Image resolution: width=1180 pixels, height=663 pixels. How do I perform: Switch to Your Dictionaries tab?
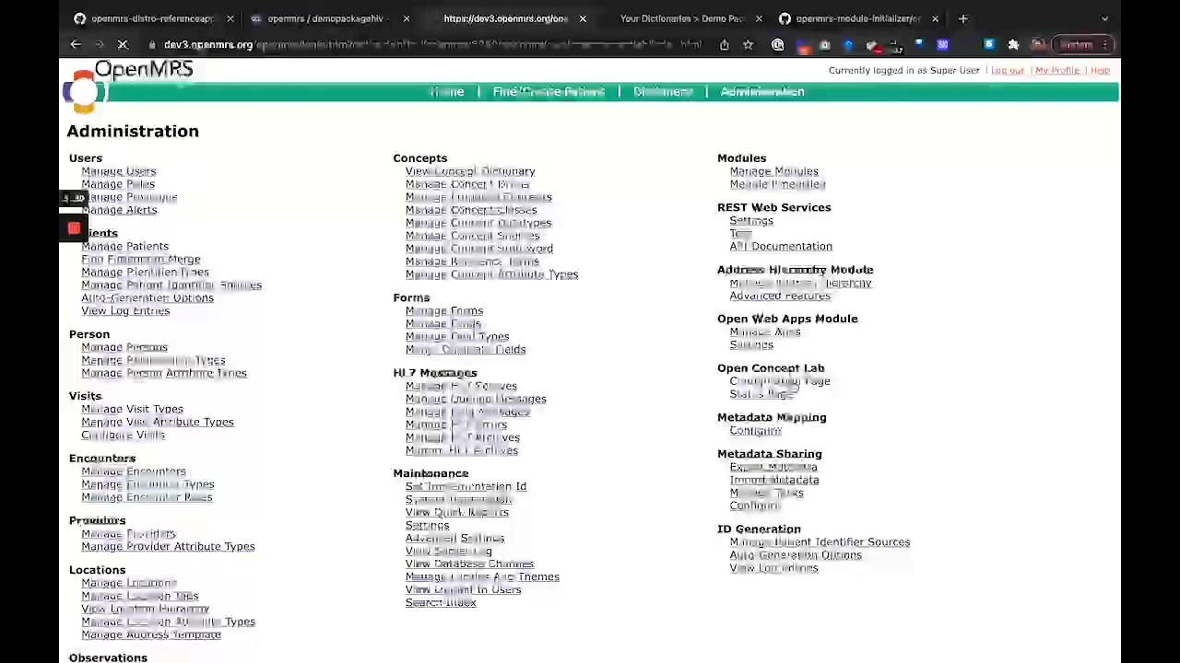click(x=682, y=18)
